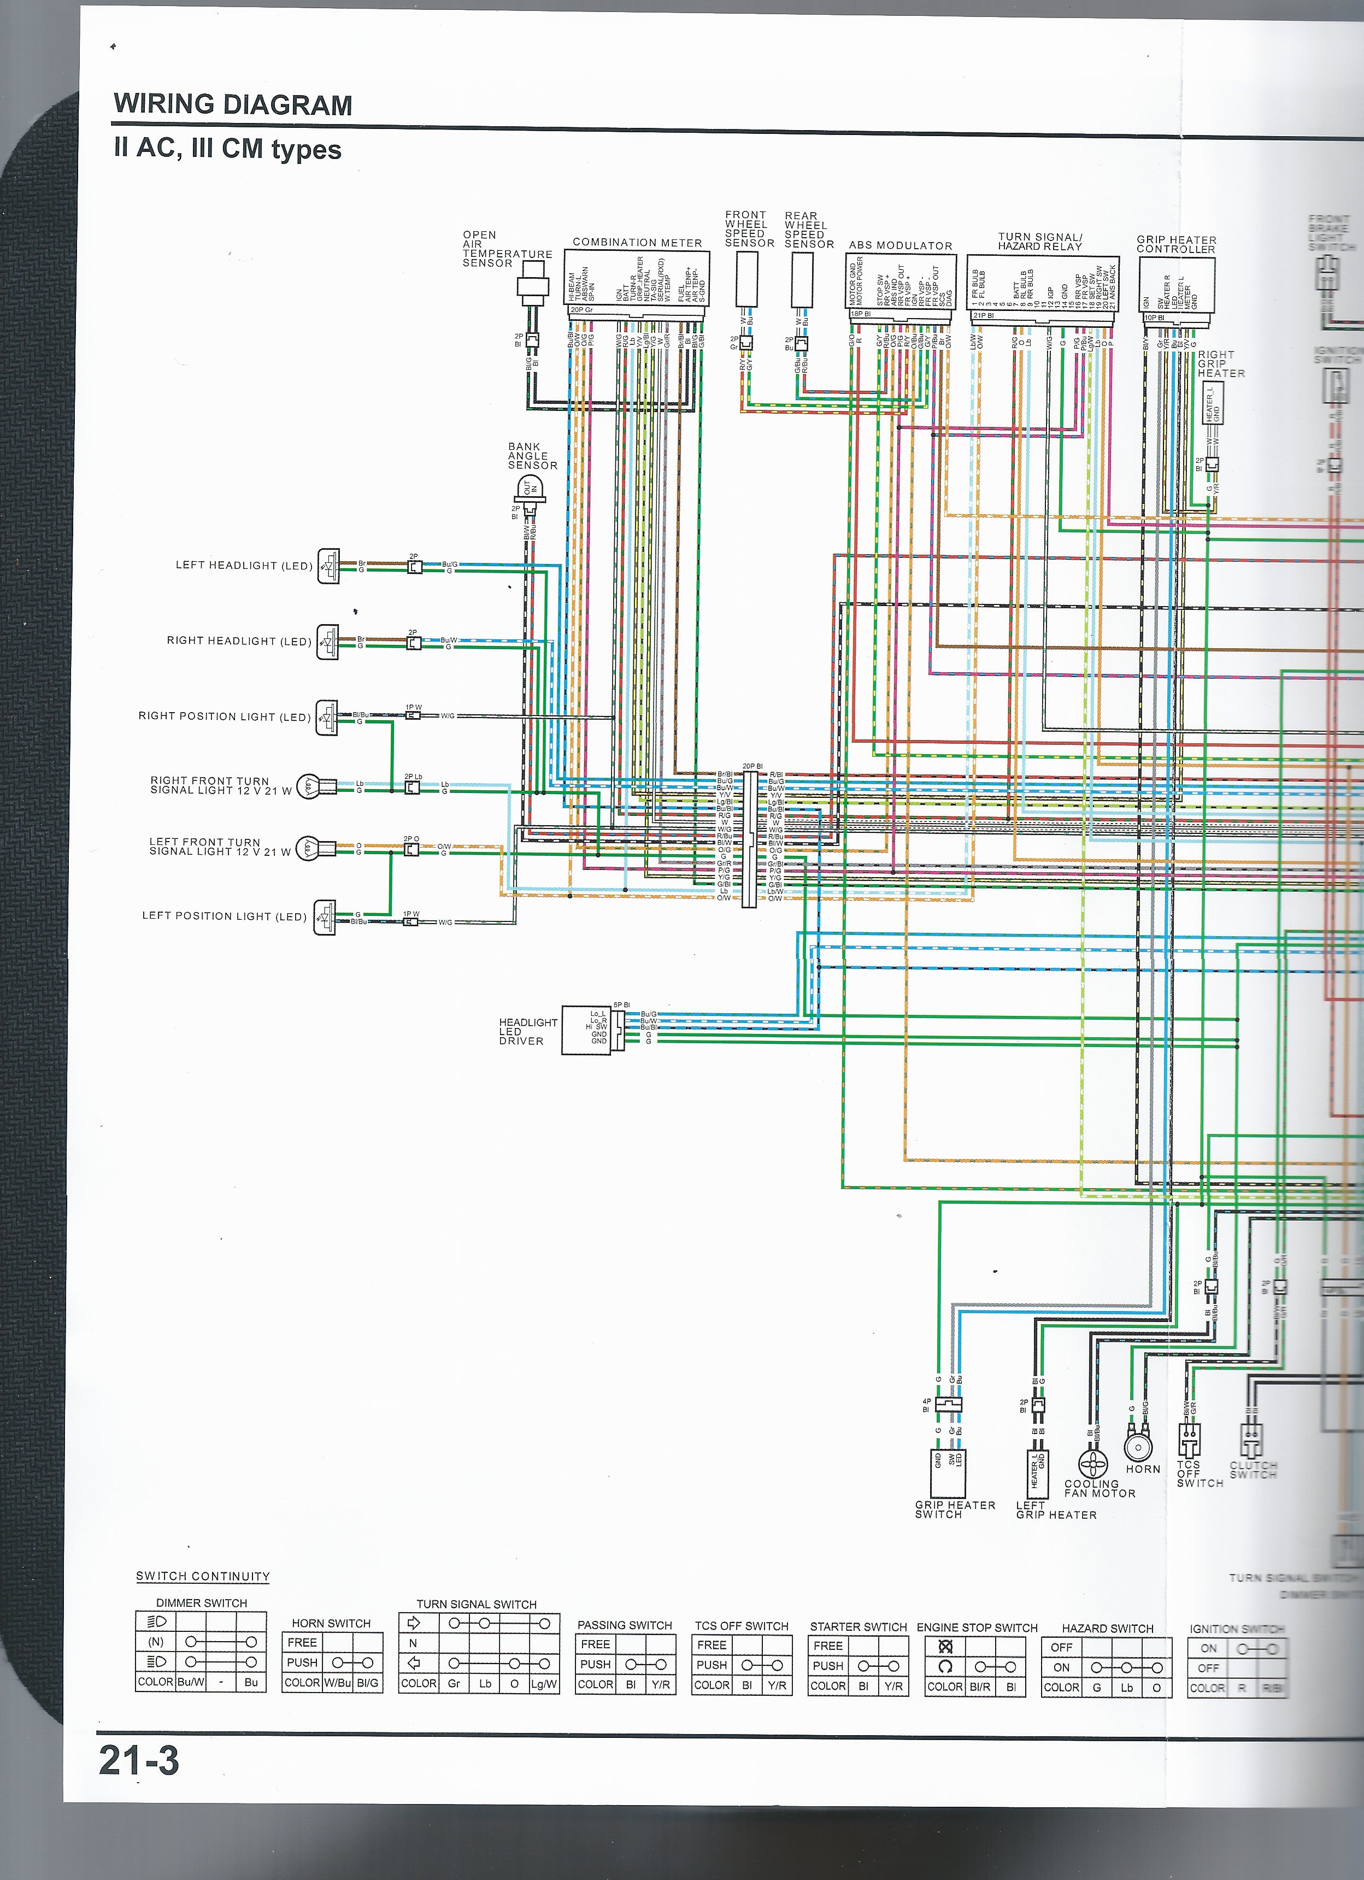This screenshot has height=1880, width=1364.
Task: Select the Left Position Light LED symbol
Action: [324, 918]
